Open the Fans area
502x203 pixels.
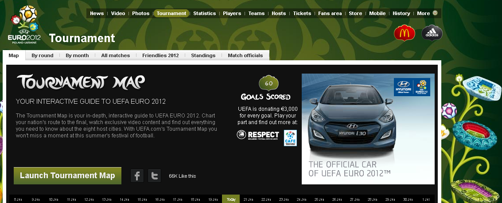click(330, 13)
